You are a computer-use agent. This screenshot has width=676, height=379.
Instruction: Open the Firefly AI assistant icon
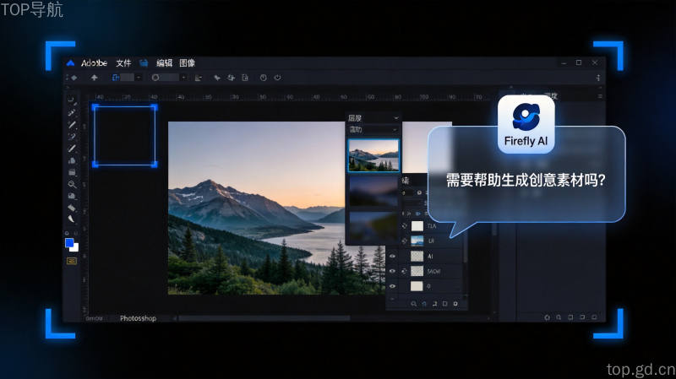click(526, 124)
